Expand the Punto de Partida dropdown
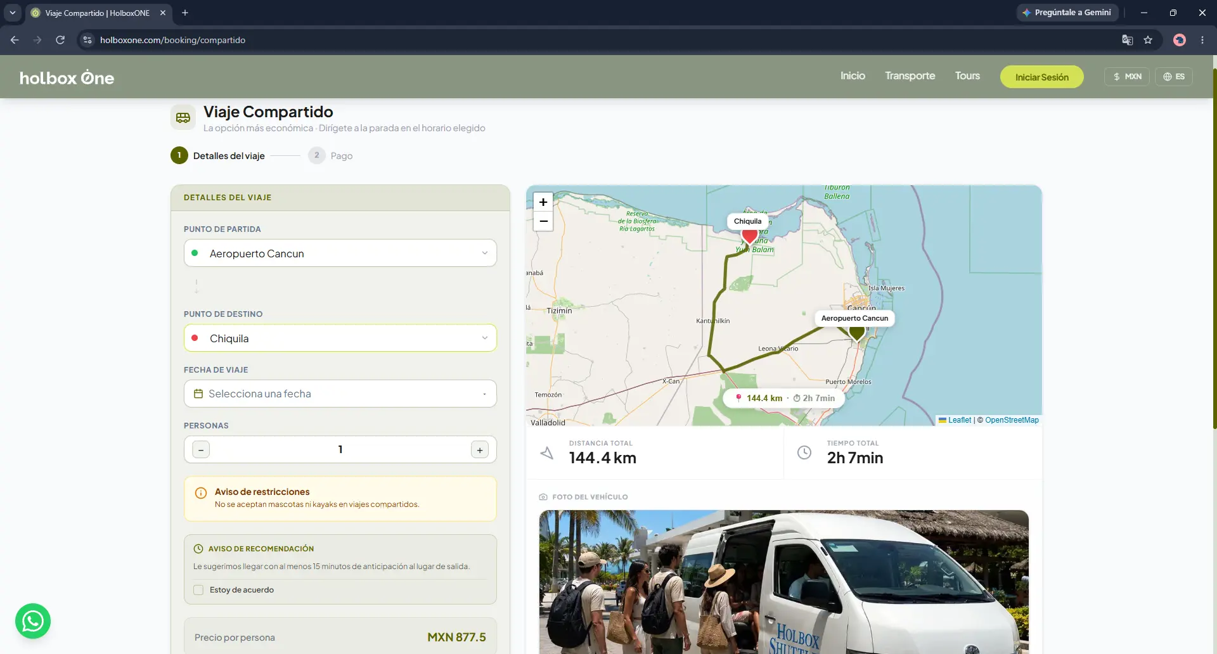 340,253
